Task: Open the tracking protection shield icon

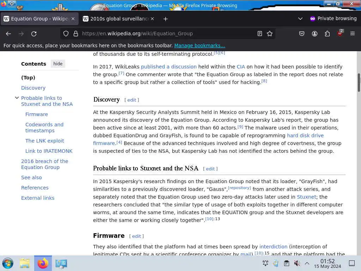Action: tap(66, 34)
